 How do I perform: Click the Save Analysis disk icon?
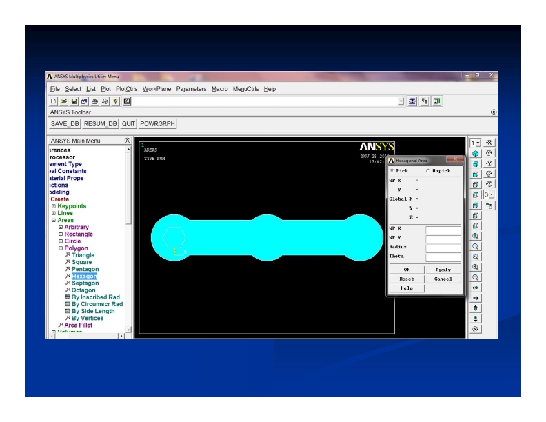point(74,101)
